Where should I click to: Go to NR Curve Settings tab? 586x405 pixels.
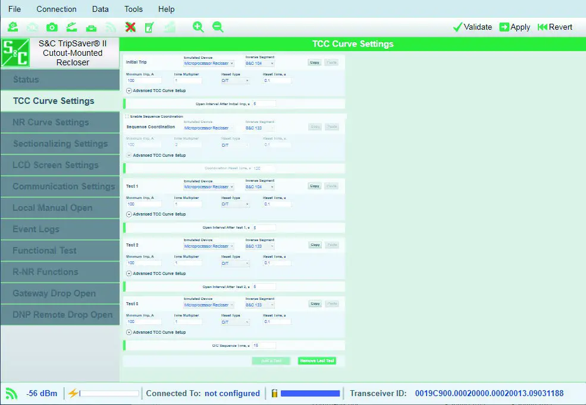point(60,122)
